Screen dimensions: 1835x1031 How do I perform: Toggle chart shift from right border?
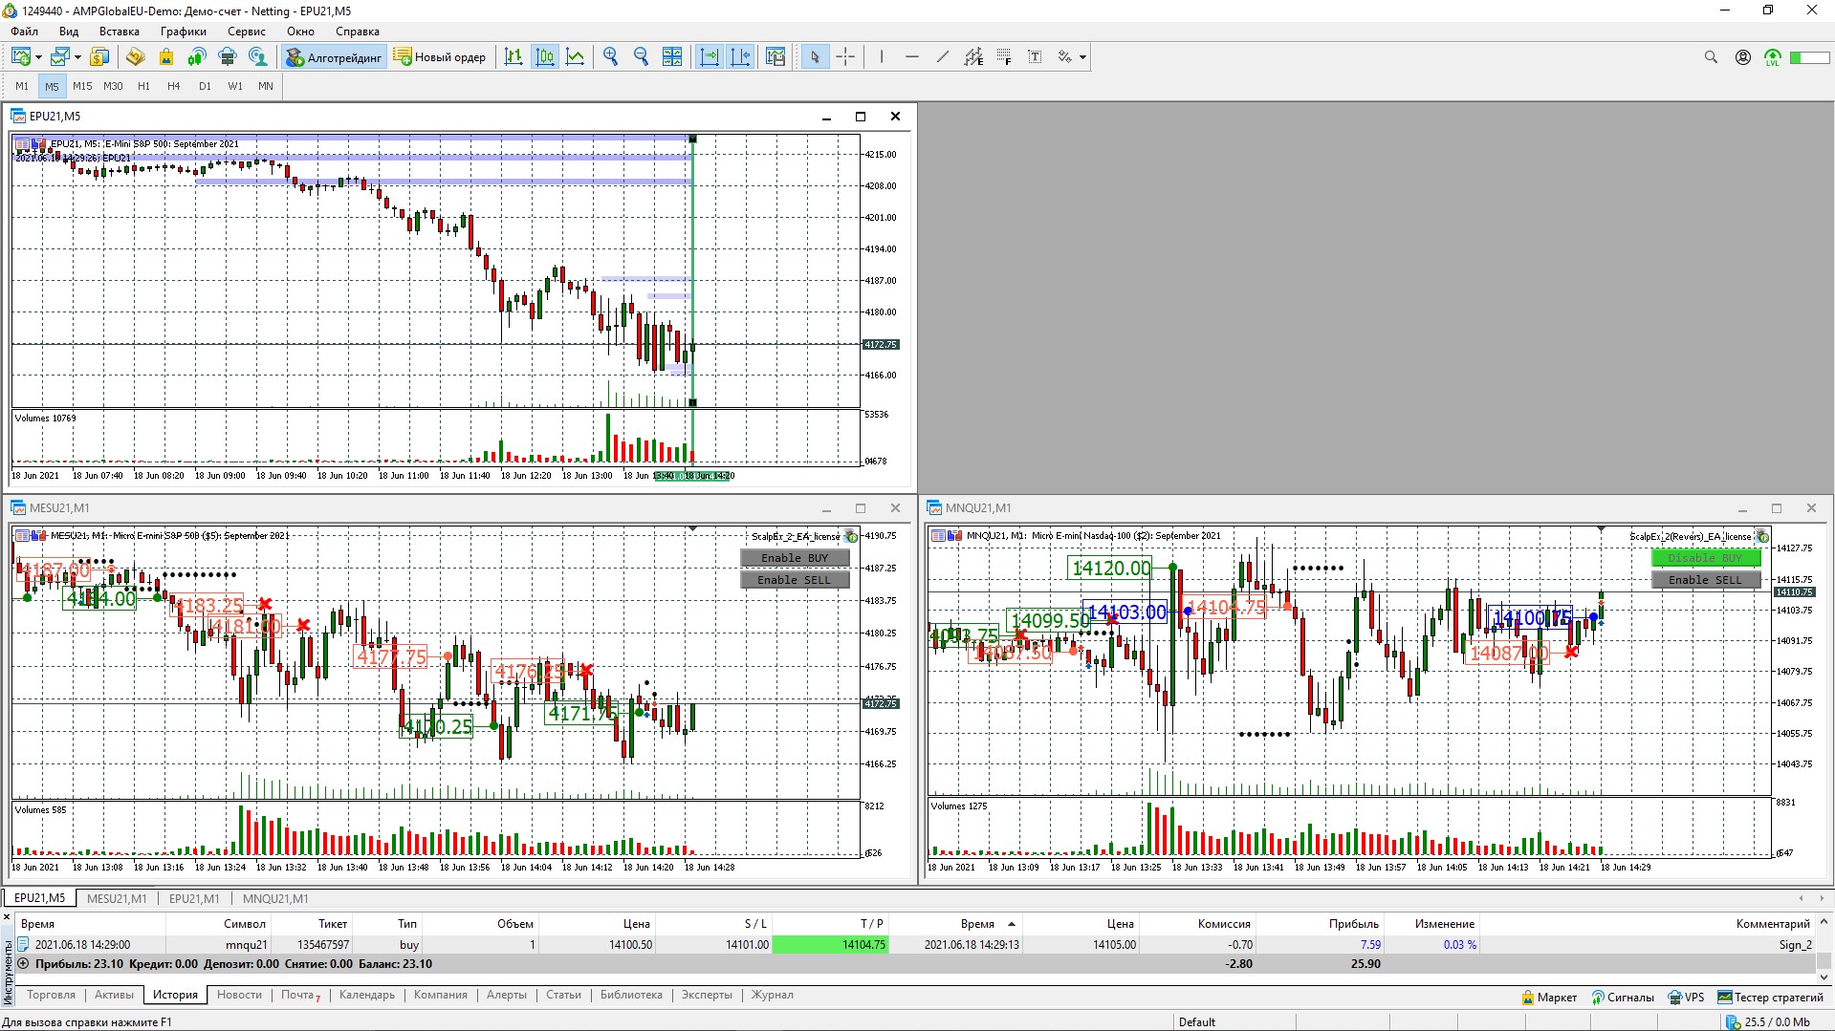[740, 57]
